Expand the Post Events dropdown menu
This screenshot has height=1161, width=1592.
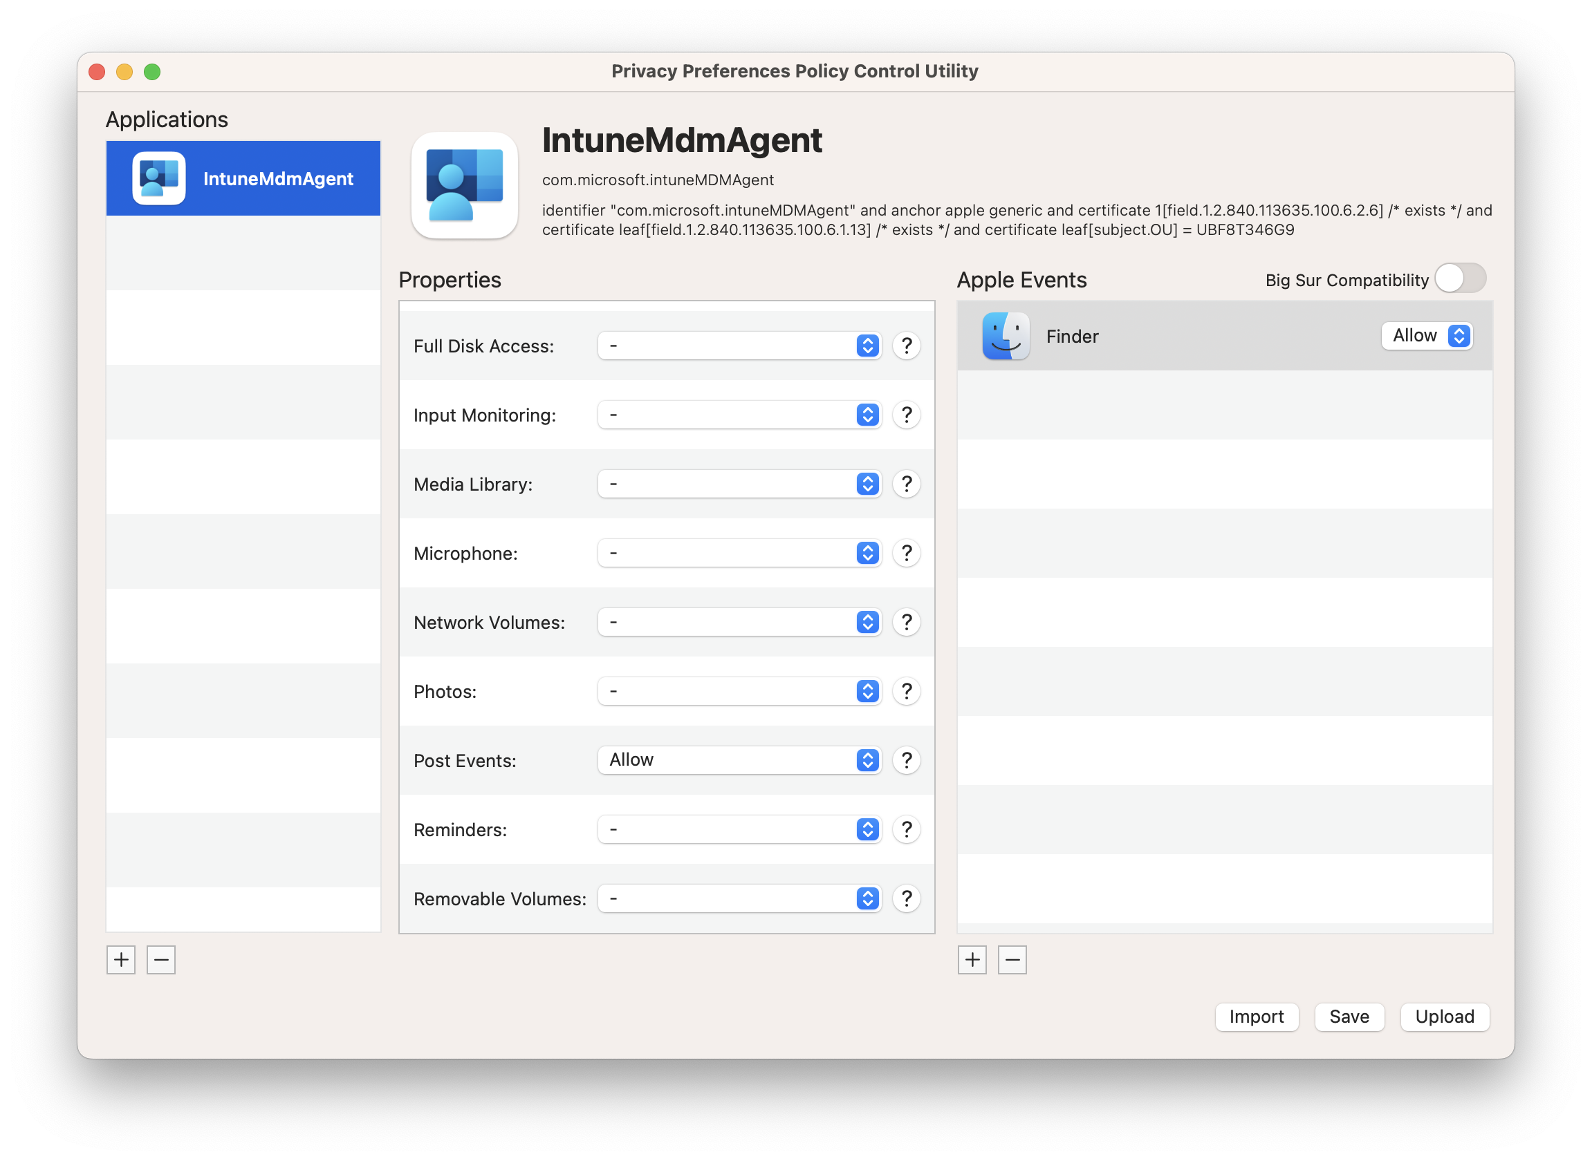coord(869,759)
